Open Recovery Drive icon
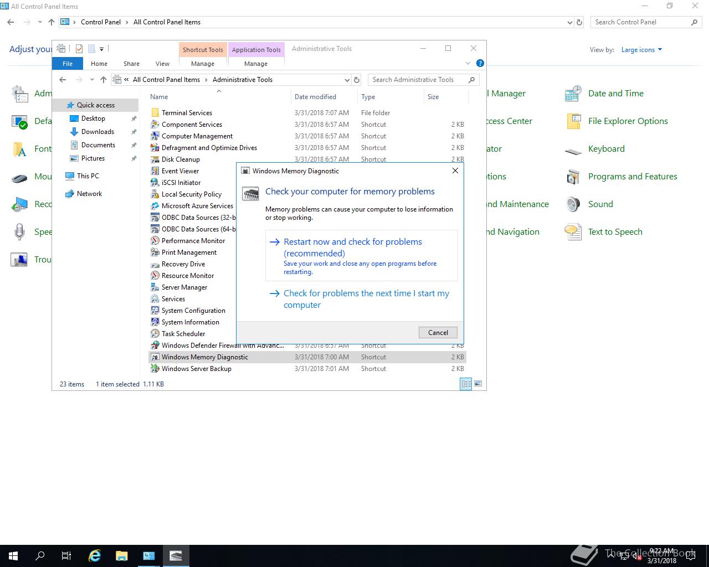 [x=155, y=264]
